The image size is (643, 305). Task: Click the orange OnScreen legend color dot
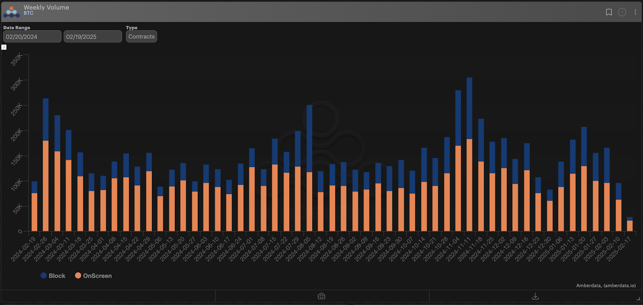[78, 276]
